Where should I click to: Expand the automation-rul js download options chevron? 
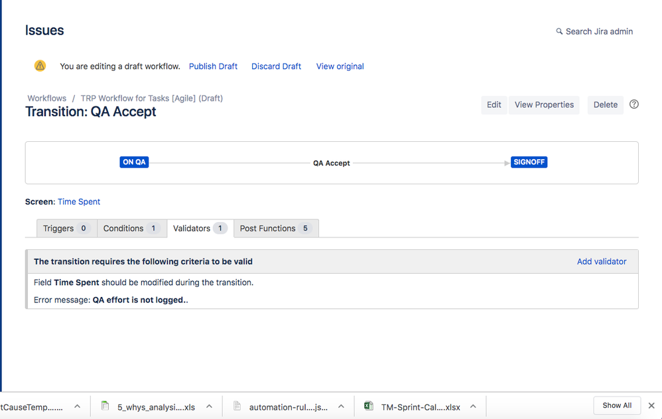click(x=341, y=406)
